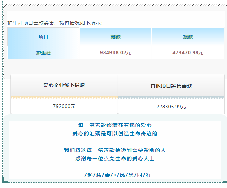Select the 项目 table header cell
227x188 pixels.
coord(43,37)
